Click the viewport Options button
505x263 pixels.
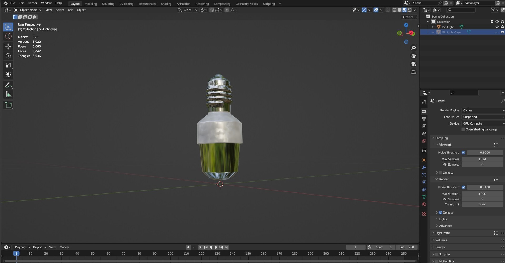coord(410,17)
